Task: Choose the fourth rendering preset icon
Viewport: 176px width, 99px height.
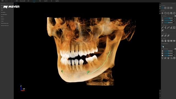Action: click(171, 58)
